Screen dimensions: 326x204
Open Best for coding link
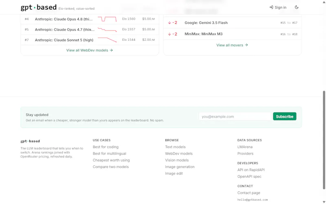[106, 147]
